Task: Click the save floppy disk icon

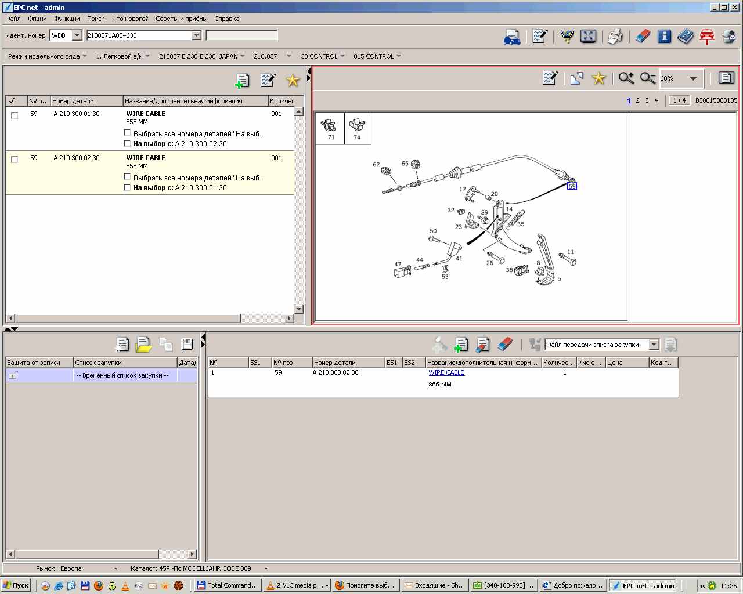Action: (187, 345)
